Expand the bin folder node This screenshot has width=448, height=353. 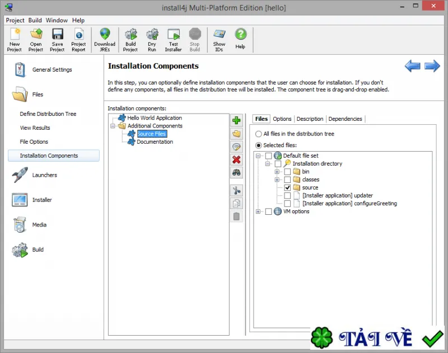pyautogui.click(x=277, y=172)
